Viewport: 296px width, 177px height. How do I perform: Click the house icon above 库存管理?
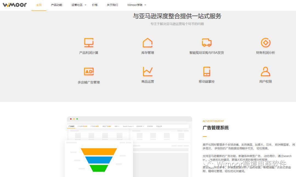click(x=148, y=43)
